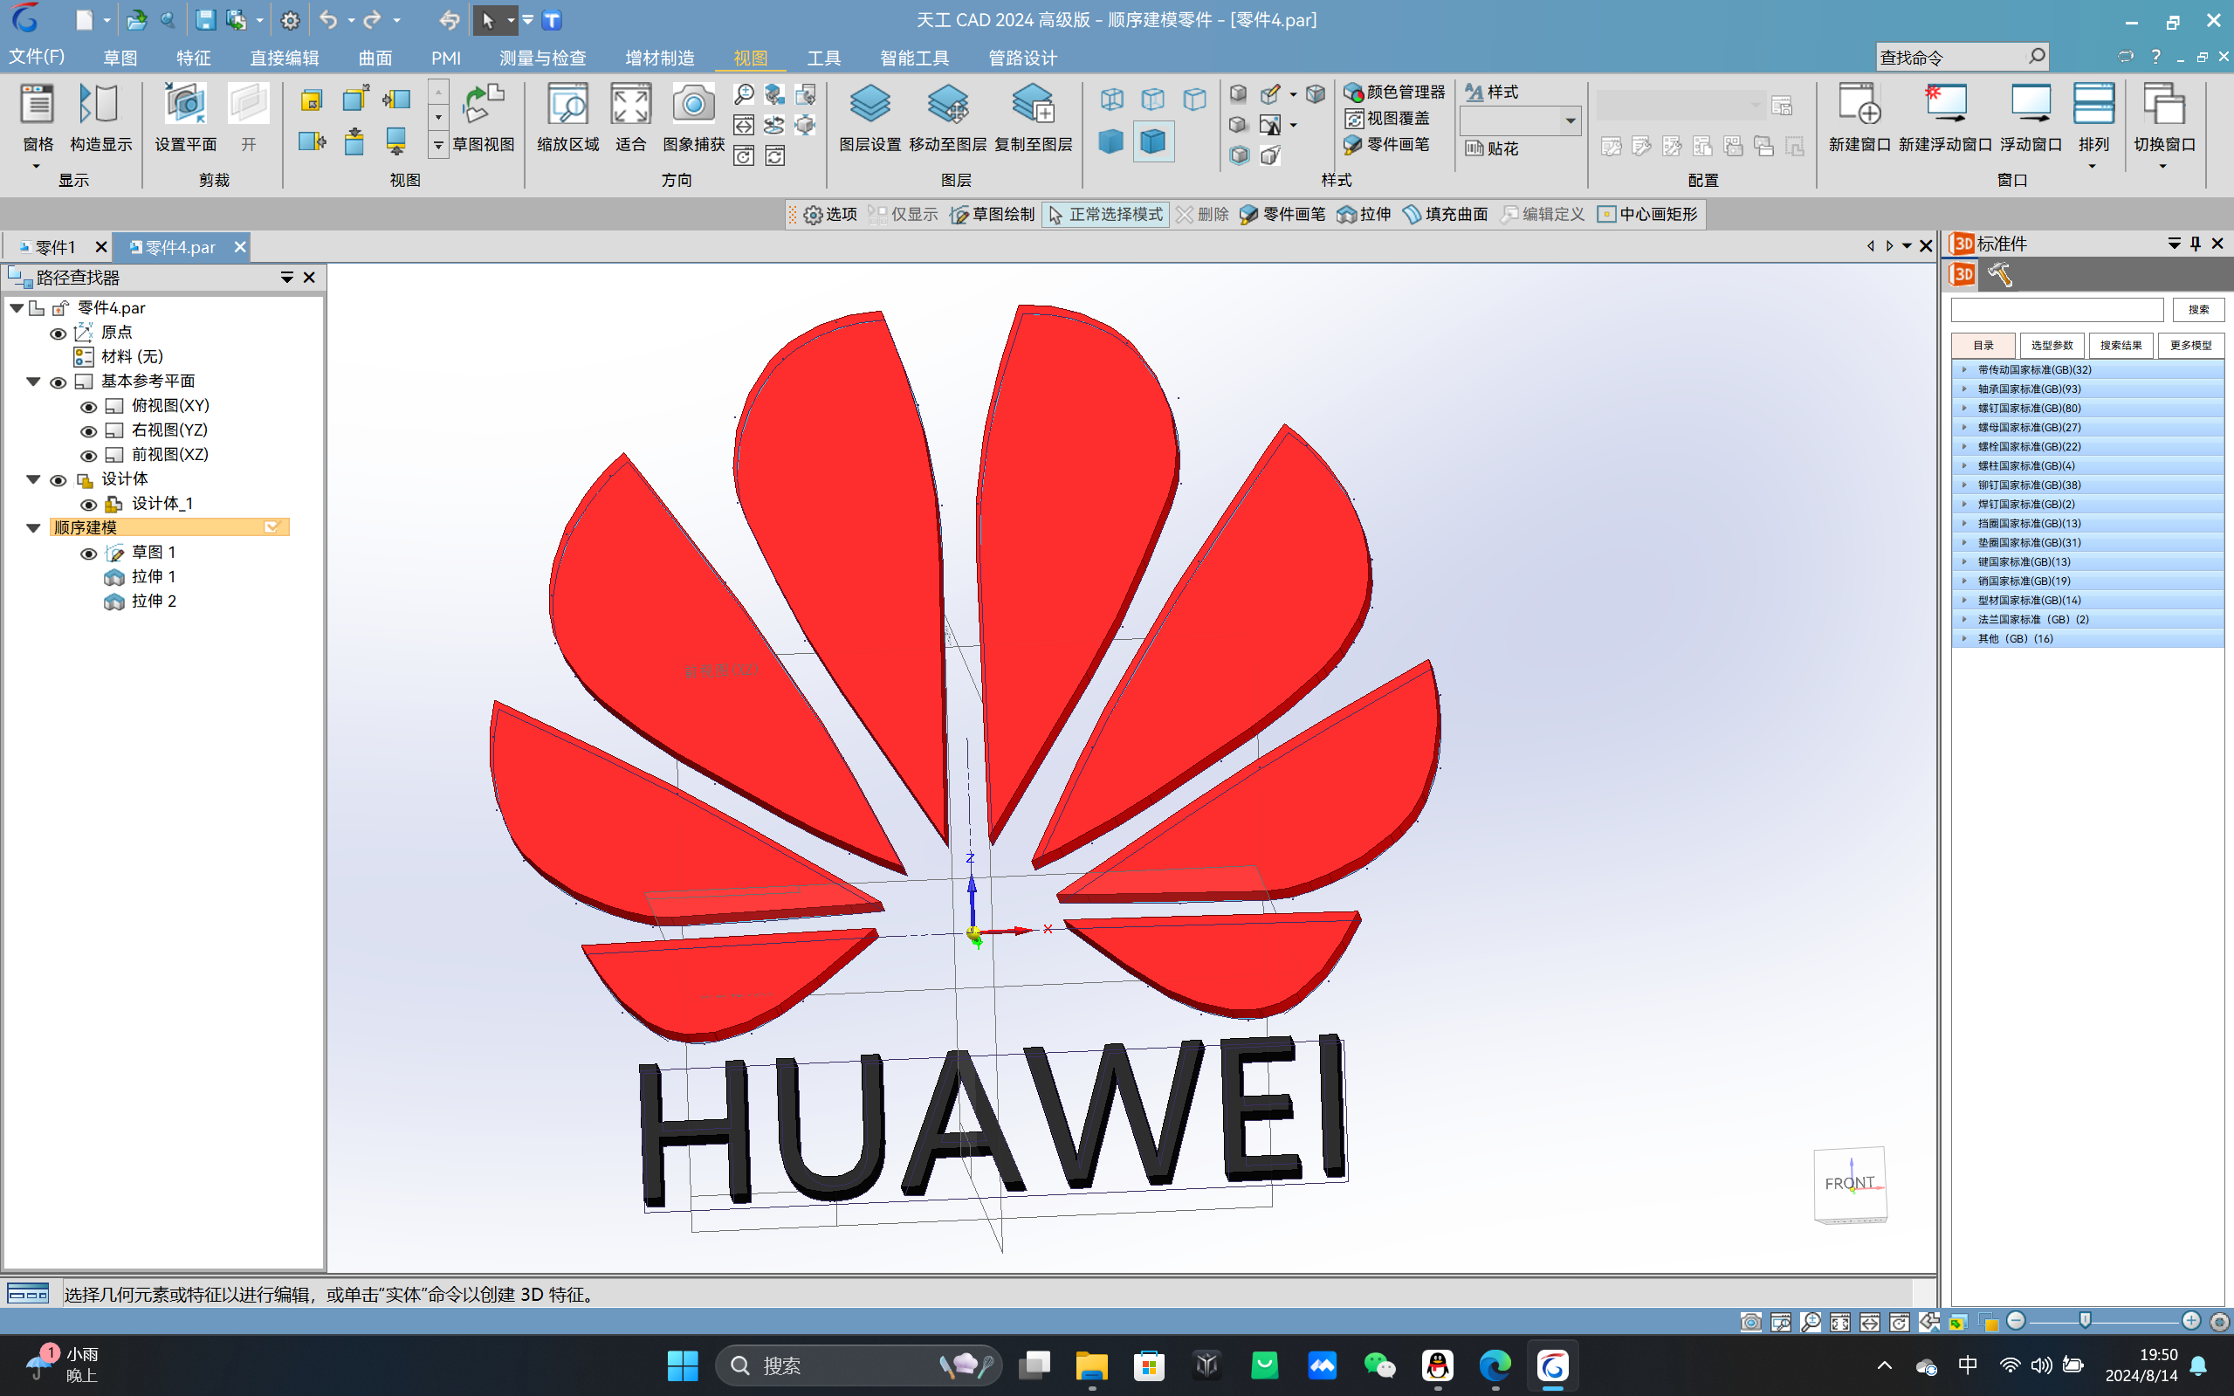Hide the 右视图(YZ) plane

(x=89, y=431)
